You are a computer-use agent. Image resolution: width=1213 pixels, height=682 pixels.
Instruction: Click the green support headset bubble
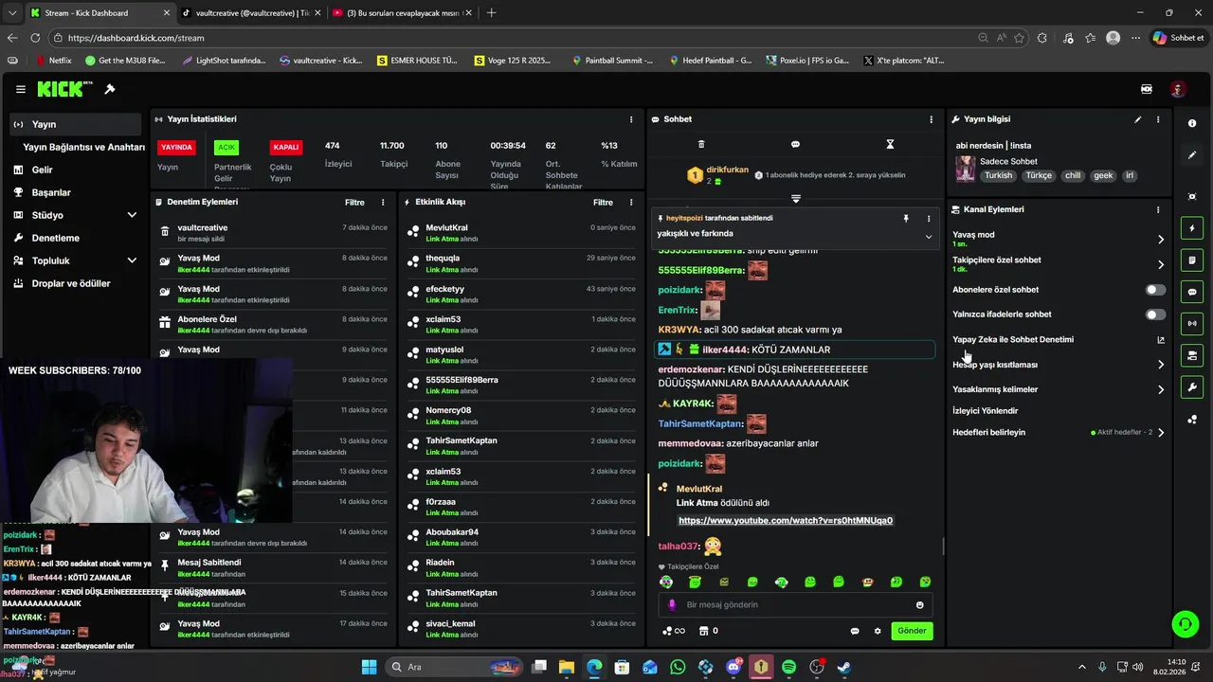(x=1185, y=623)
